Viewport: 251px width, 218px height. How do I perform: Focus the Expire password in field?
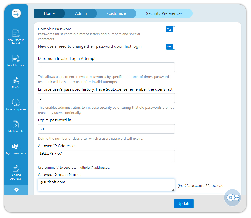point(106,129)
